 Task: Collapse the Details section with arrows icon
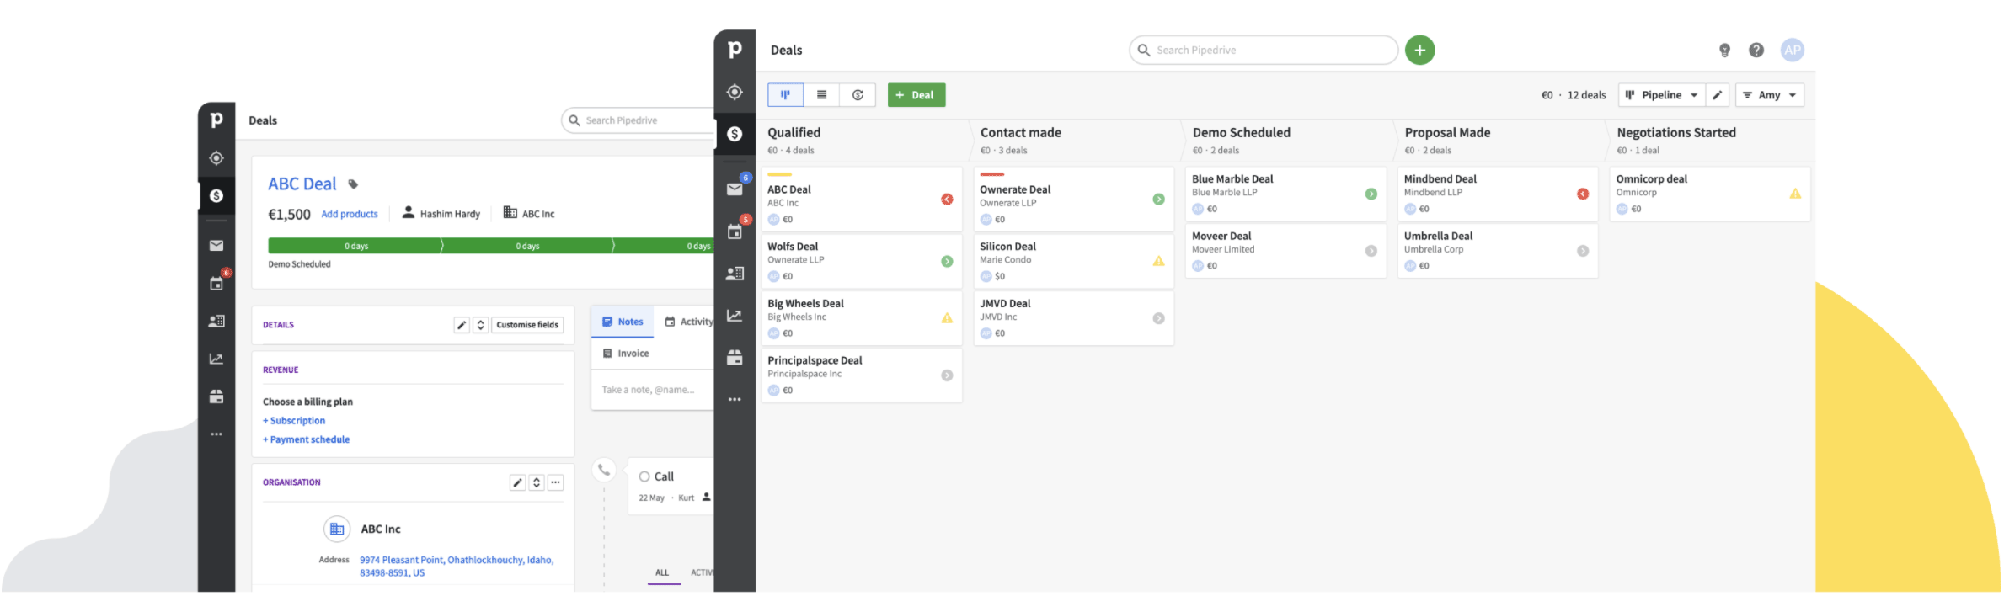click(480, 325)
